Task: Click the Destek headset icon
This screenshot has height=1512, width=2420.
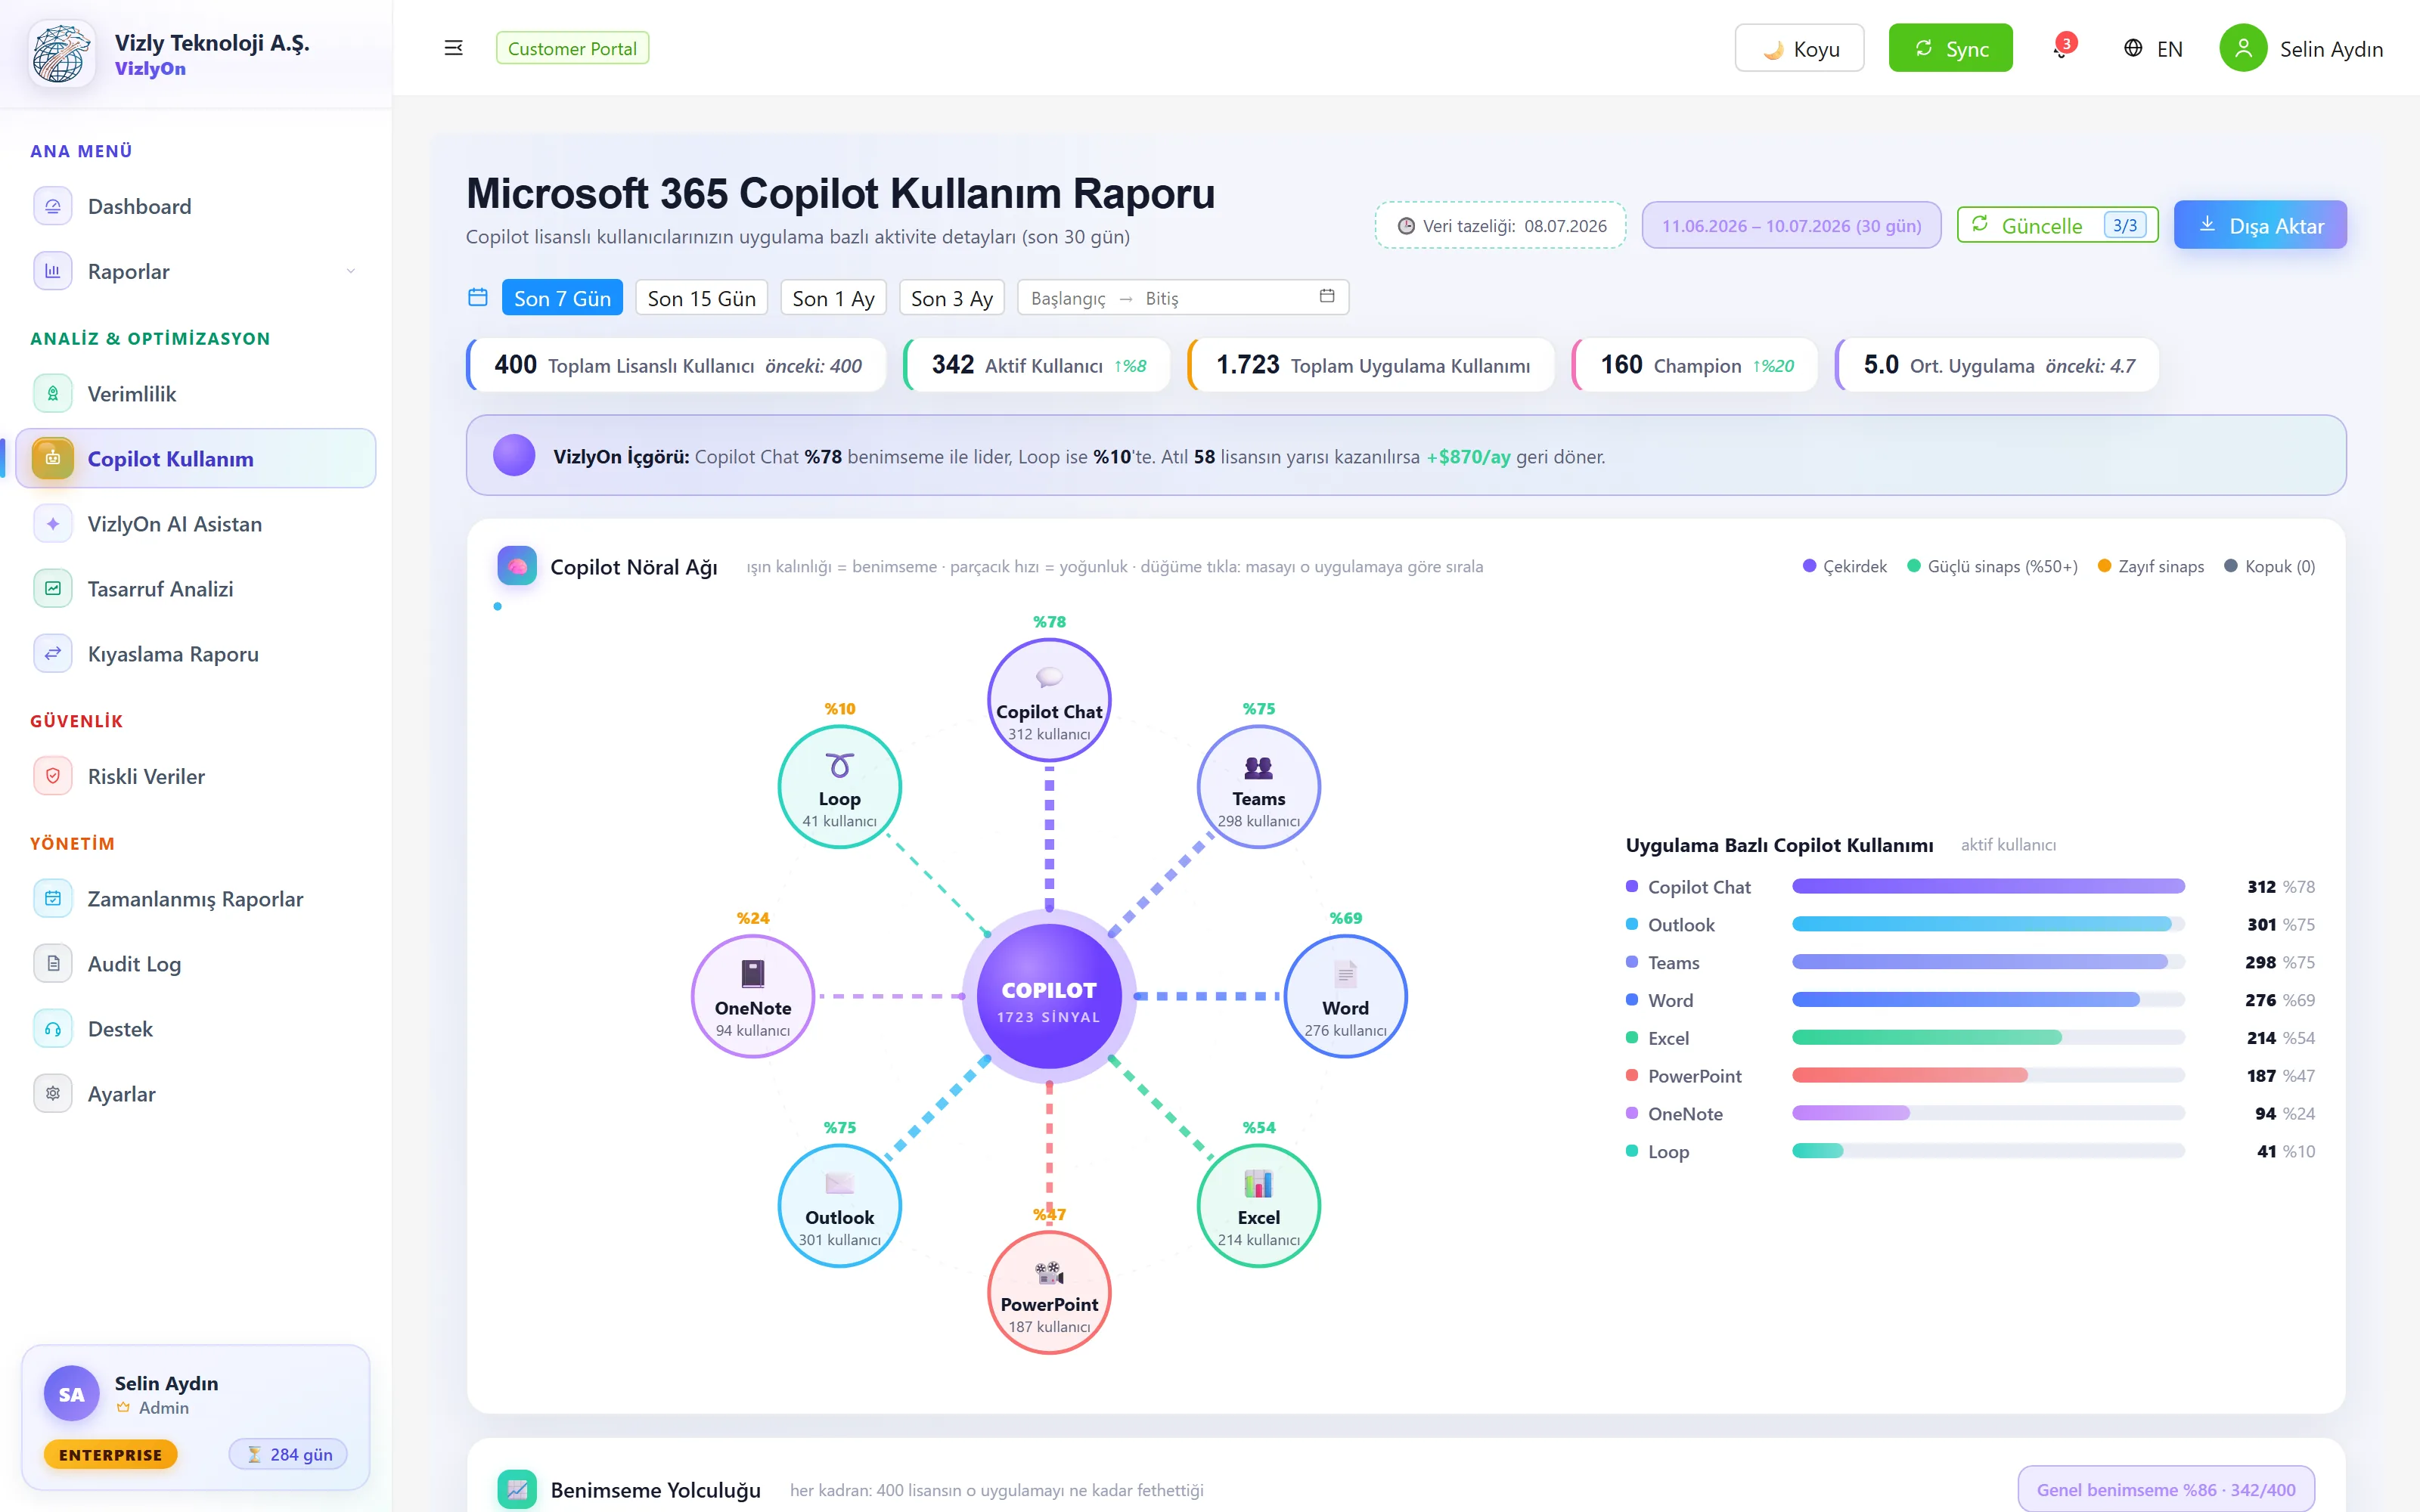Action: (x=53, y=1029)
